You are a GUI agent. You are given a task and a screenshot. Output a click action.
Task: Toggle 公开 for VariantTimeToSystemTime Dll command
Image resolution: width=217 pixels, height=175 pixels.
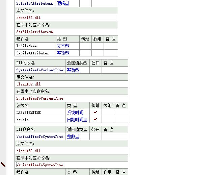pos(96,136)
